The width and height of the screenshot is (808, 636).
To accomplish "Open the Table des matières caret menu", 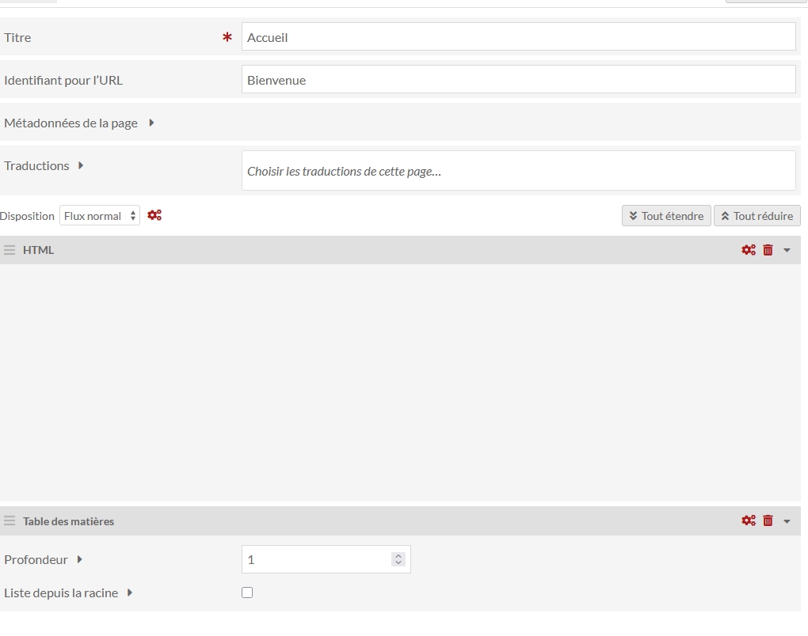I will pyautogui.click(x=787, y=521).
